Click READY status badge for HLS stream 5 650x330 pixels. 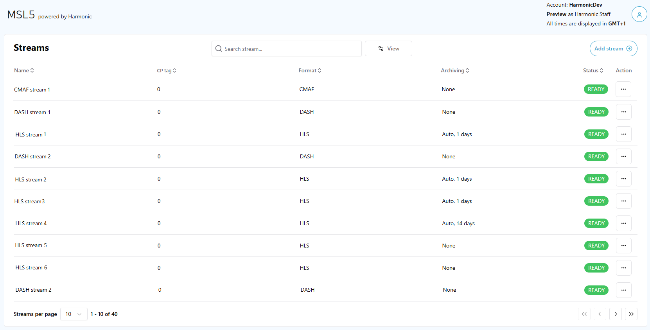point(596,246)
